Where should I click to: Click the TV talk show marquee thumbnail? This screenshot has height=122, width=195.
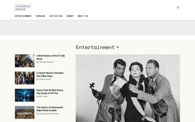click(x=25, y=61)
